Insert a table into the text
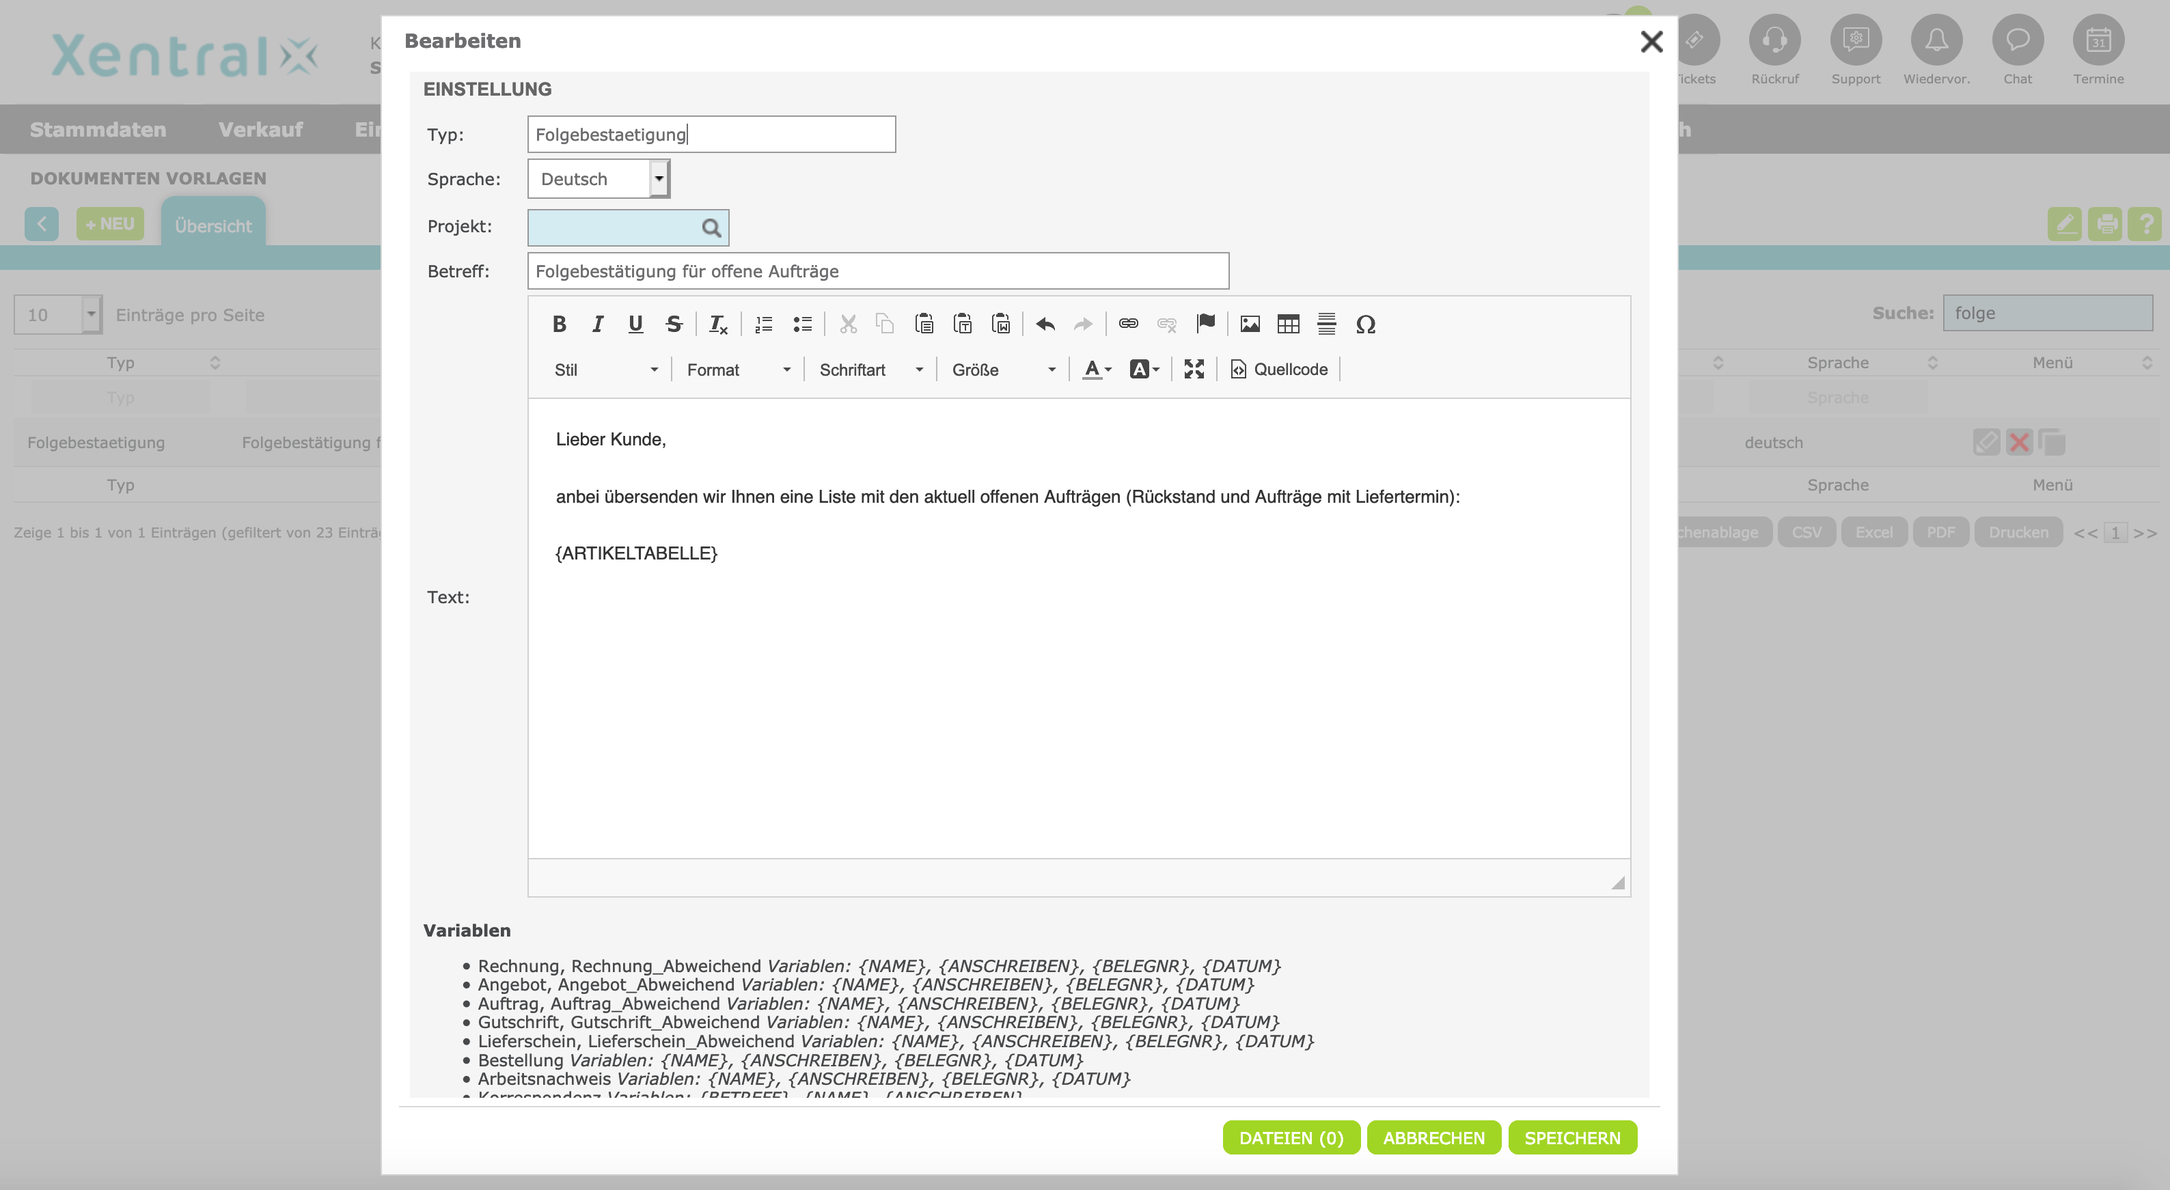Screen dimensions: 2170x1190 point(1288,324)
